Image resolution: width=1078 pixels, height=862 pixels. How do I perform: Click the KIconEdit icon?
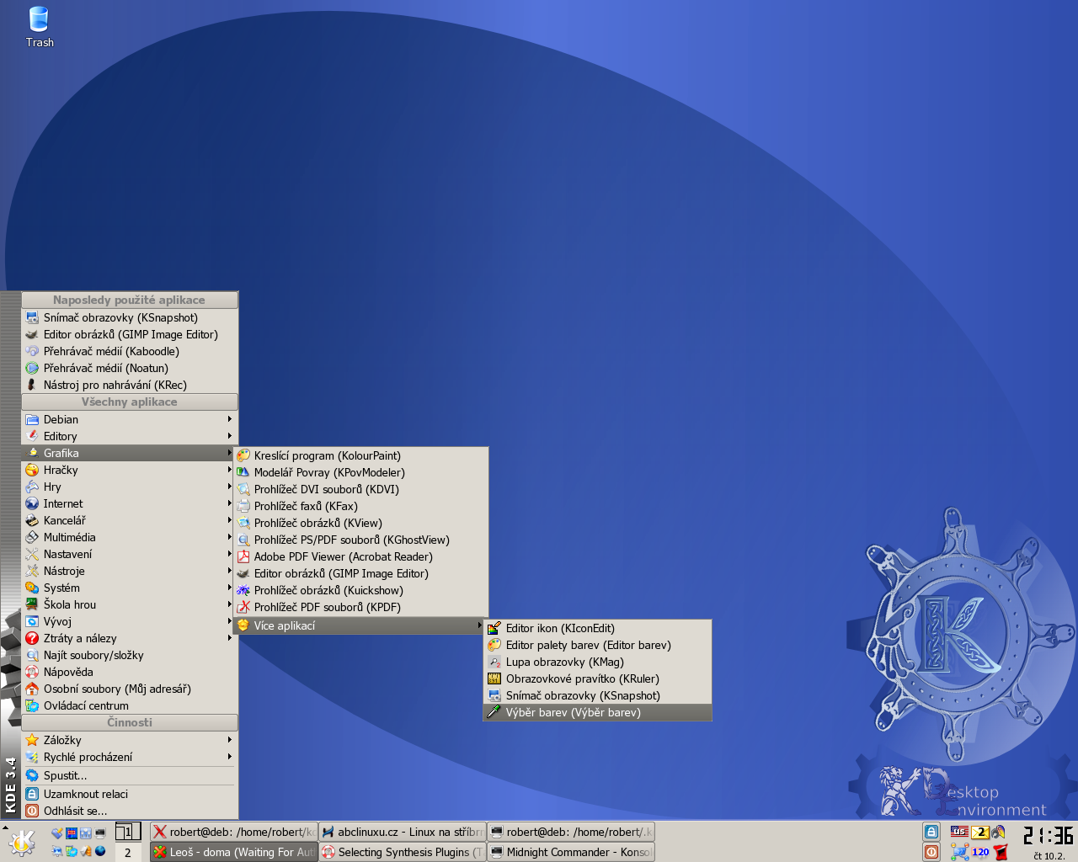click(x=494, y=628)
